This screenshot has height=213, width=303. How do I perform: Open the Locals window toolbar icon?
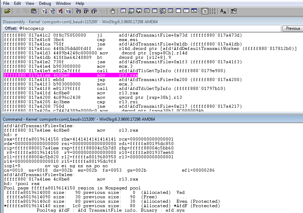tap(139, 11)
